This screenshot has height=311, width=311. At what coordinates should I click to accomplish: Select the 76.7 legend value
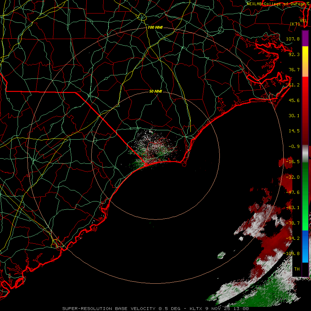coord(294,69)
